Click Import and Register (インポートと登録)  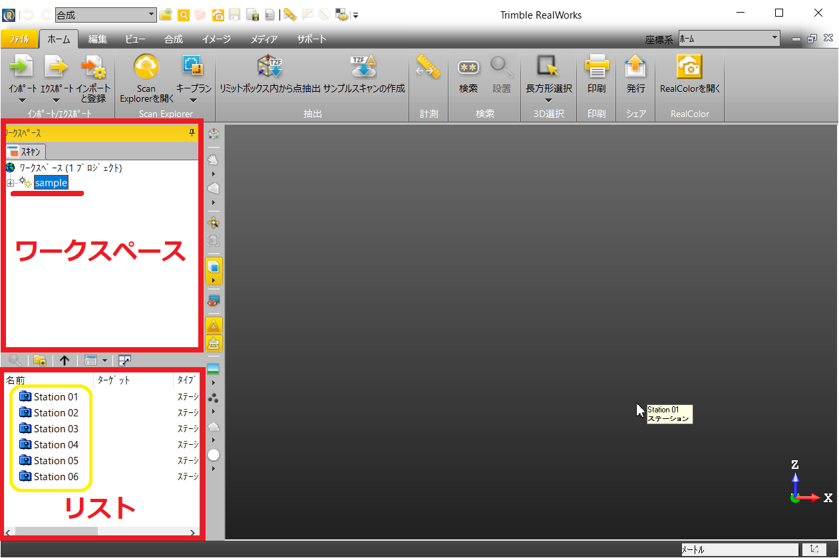92,78
